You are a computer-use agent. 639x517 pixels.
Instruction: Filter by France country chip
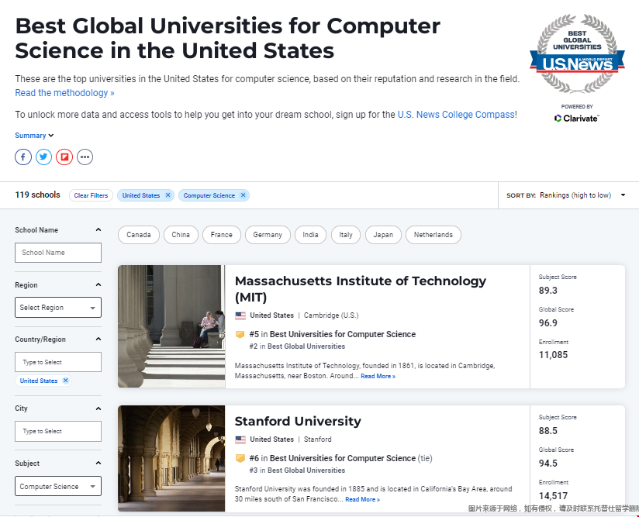(221, 235)
